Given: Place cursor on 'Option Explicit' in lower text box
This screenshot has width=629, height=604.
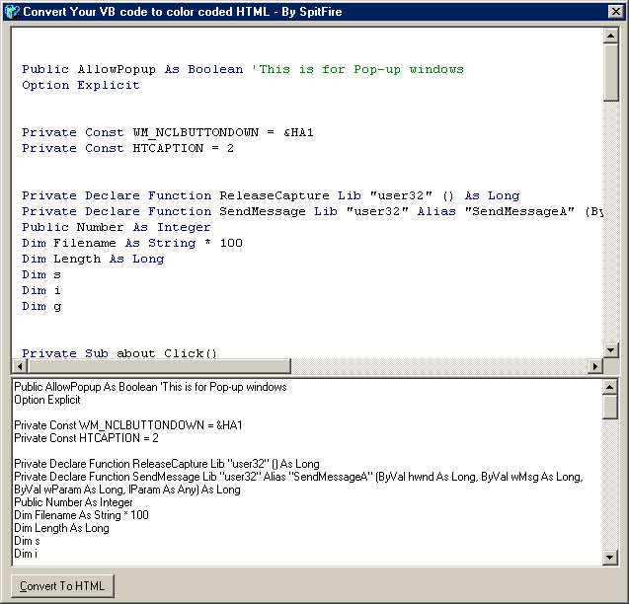Looking at the screenshot, I should (48, 400).
